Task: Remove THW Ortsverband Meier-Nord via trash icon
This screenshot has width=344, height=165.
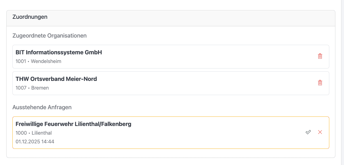Action: pos(320,83)
